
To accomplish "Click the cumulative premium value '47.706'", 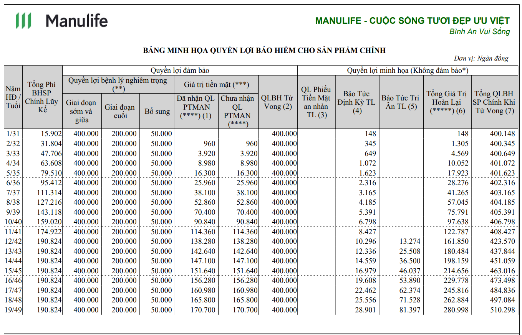I will pos(51,153).
